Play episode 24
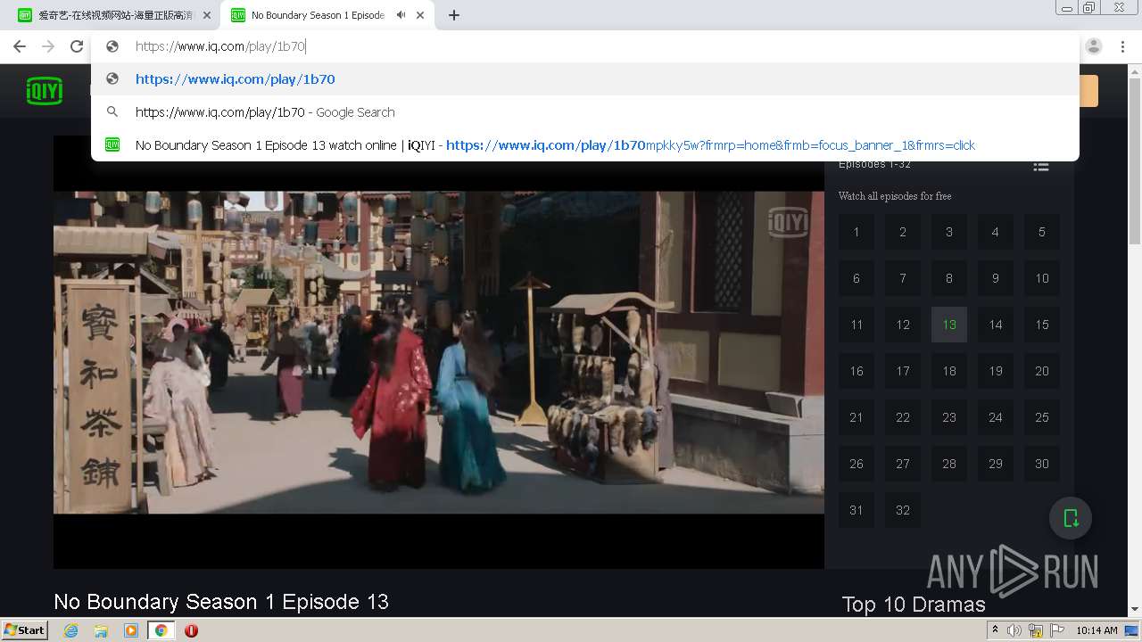This screenshot has height=642, width=1142. click(996, 417)
